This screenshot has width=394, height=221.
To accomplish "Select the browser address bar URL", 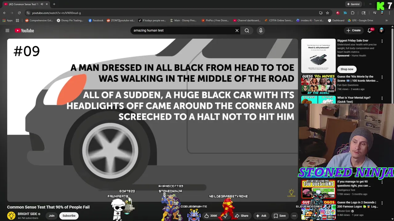I will point(56,13).
